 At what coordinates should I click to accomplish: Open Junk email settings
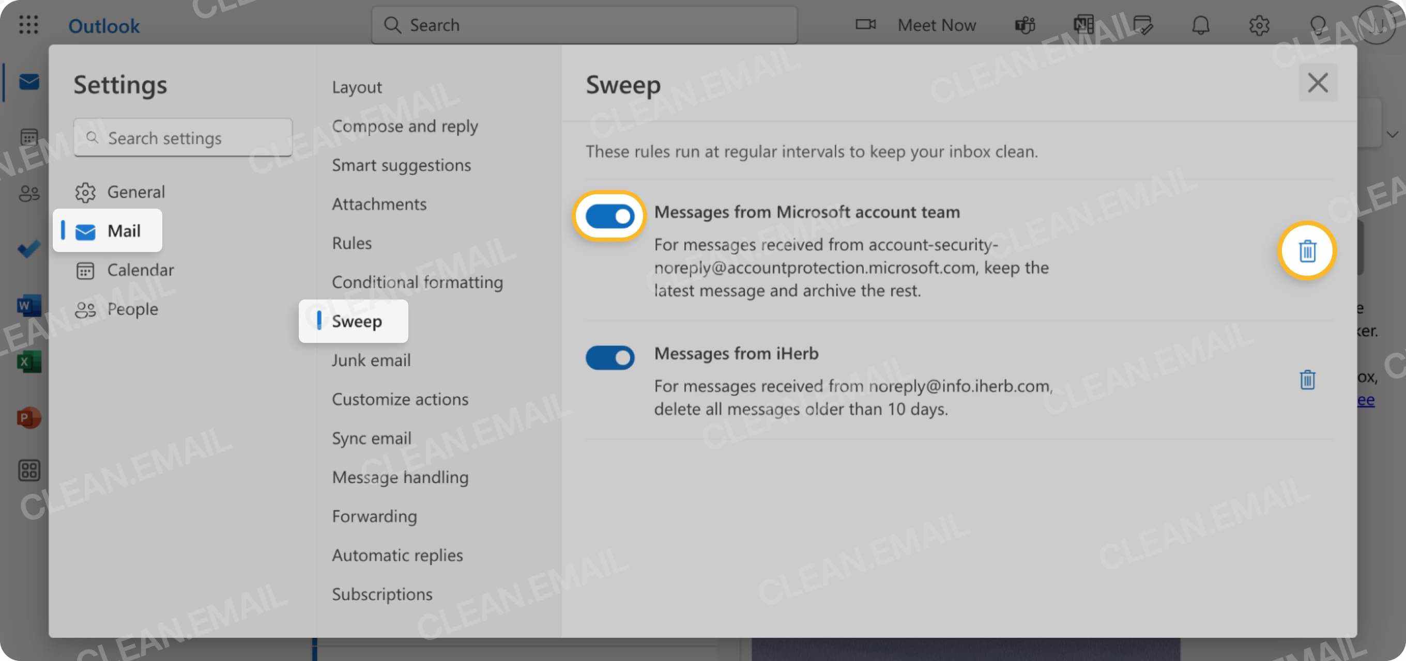coord(371,360)
